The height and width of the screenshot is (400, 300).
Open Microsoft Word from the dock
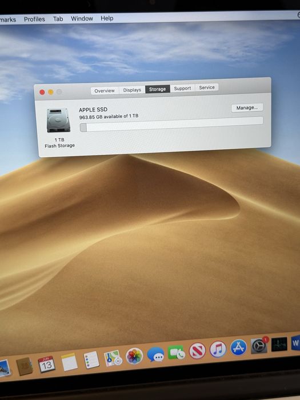point(295,343)
